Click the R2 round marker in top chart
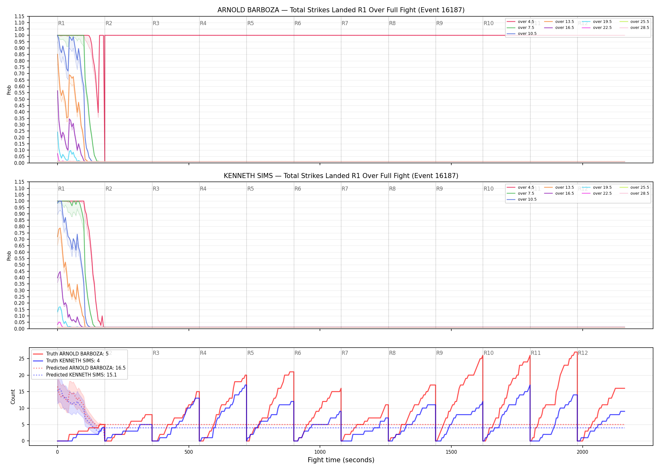 [109, 23]
